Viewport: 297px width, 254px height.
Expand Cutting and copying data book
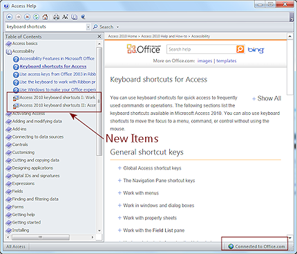tap(32, 160)
